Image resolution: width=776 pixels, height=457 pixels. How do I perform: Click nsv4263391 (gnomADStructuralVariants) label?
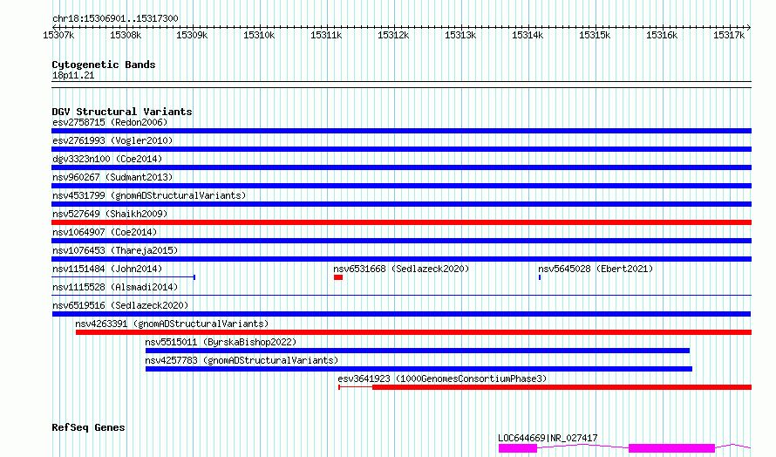172,324
